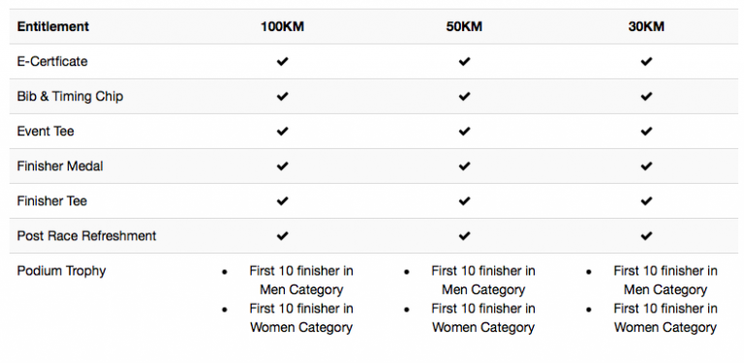The width and height of the screenshot is (744, 363).
Task: Click Women Category text under 100KM
Action: coord(301,327)
